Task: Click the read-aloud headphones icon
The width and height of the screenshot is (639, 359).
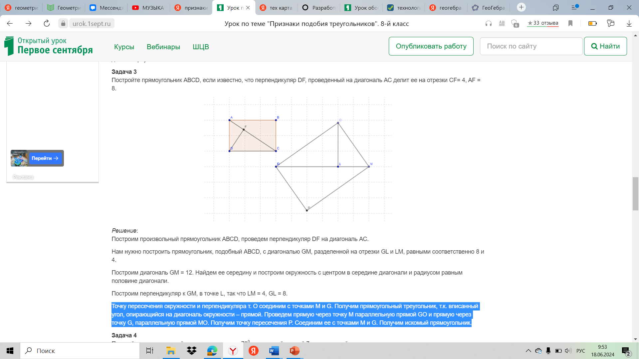Action: [x=488, y=24]
